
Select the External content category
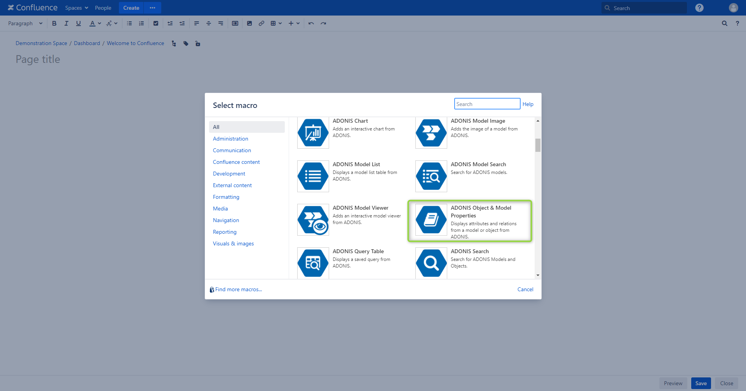coord(232,185)
